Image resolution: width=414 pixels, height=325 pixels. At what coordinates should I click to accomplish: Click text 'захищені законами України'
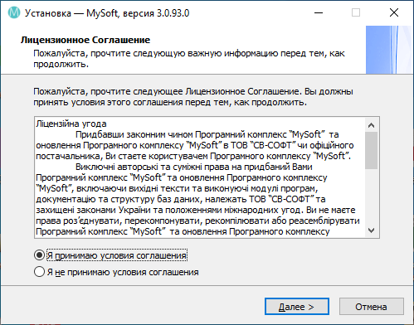[x=93, y=210]
